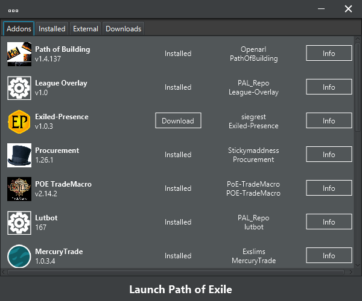Viewport: 362px width, 301px height.
Task: Open Info for Exiled-Presence
Action: [x=329, y=120]
